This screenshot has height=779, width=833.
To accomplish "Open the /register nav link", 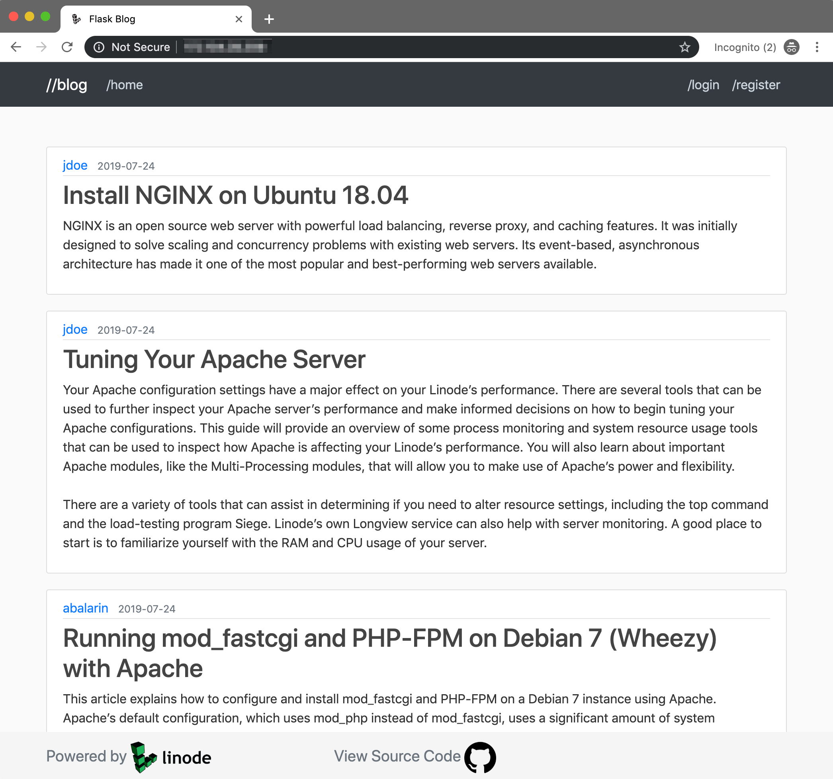I will (x=755, y=85).
